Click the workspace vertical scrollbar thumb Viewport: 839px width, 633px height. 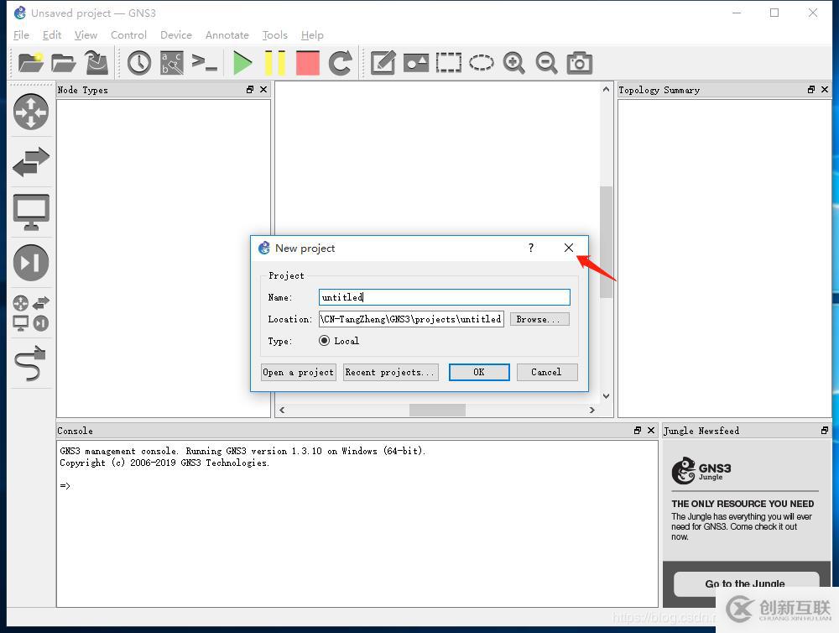(606, 242)
